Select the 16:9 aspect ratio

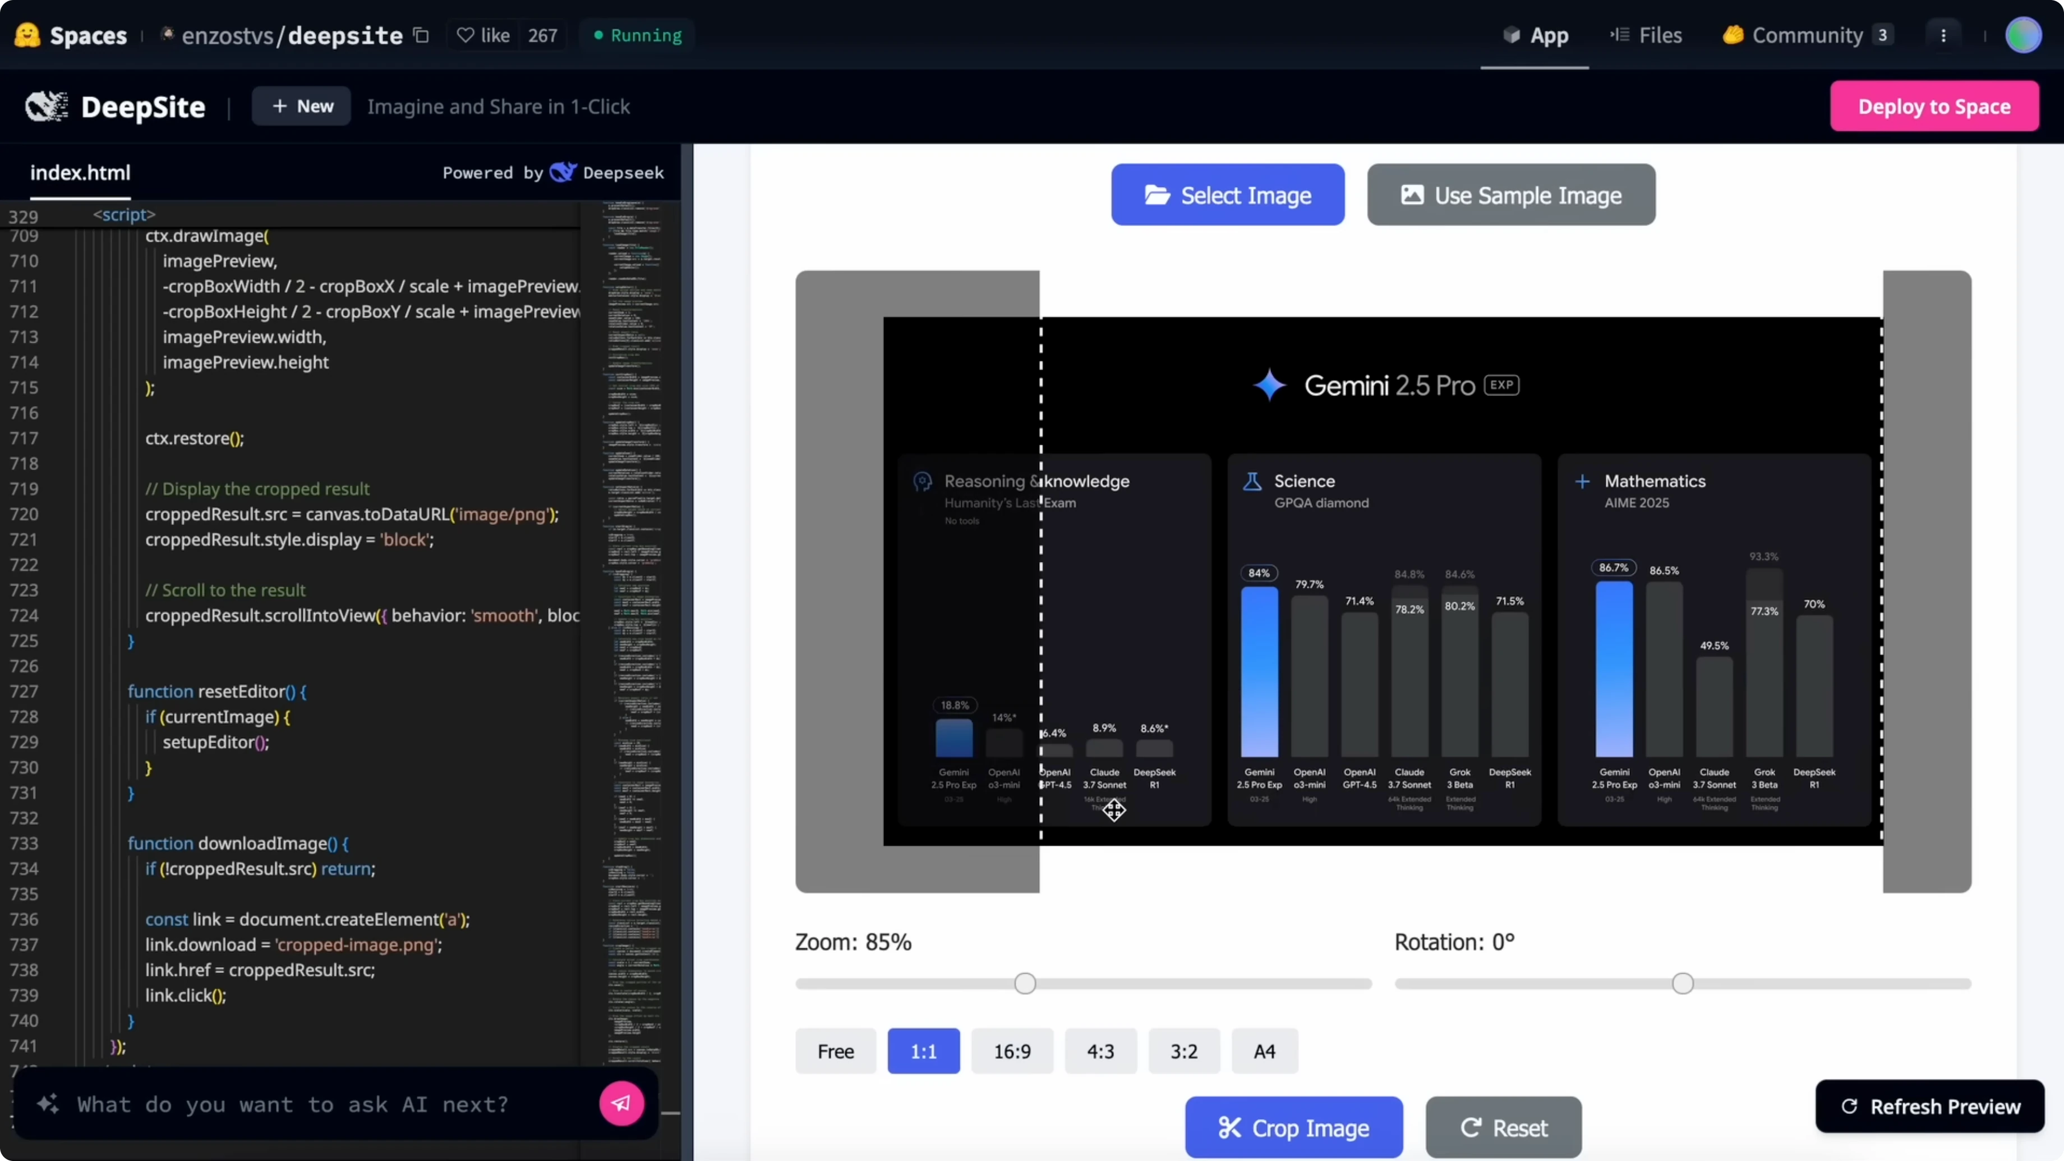(1012, 1051)
